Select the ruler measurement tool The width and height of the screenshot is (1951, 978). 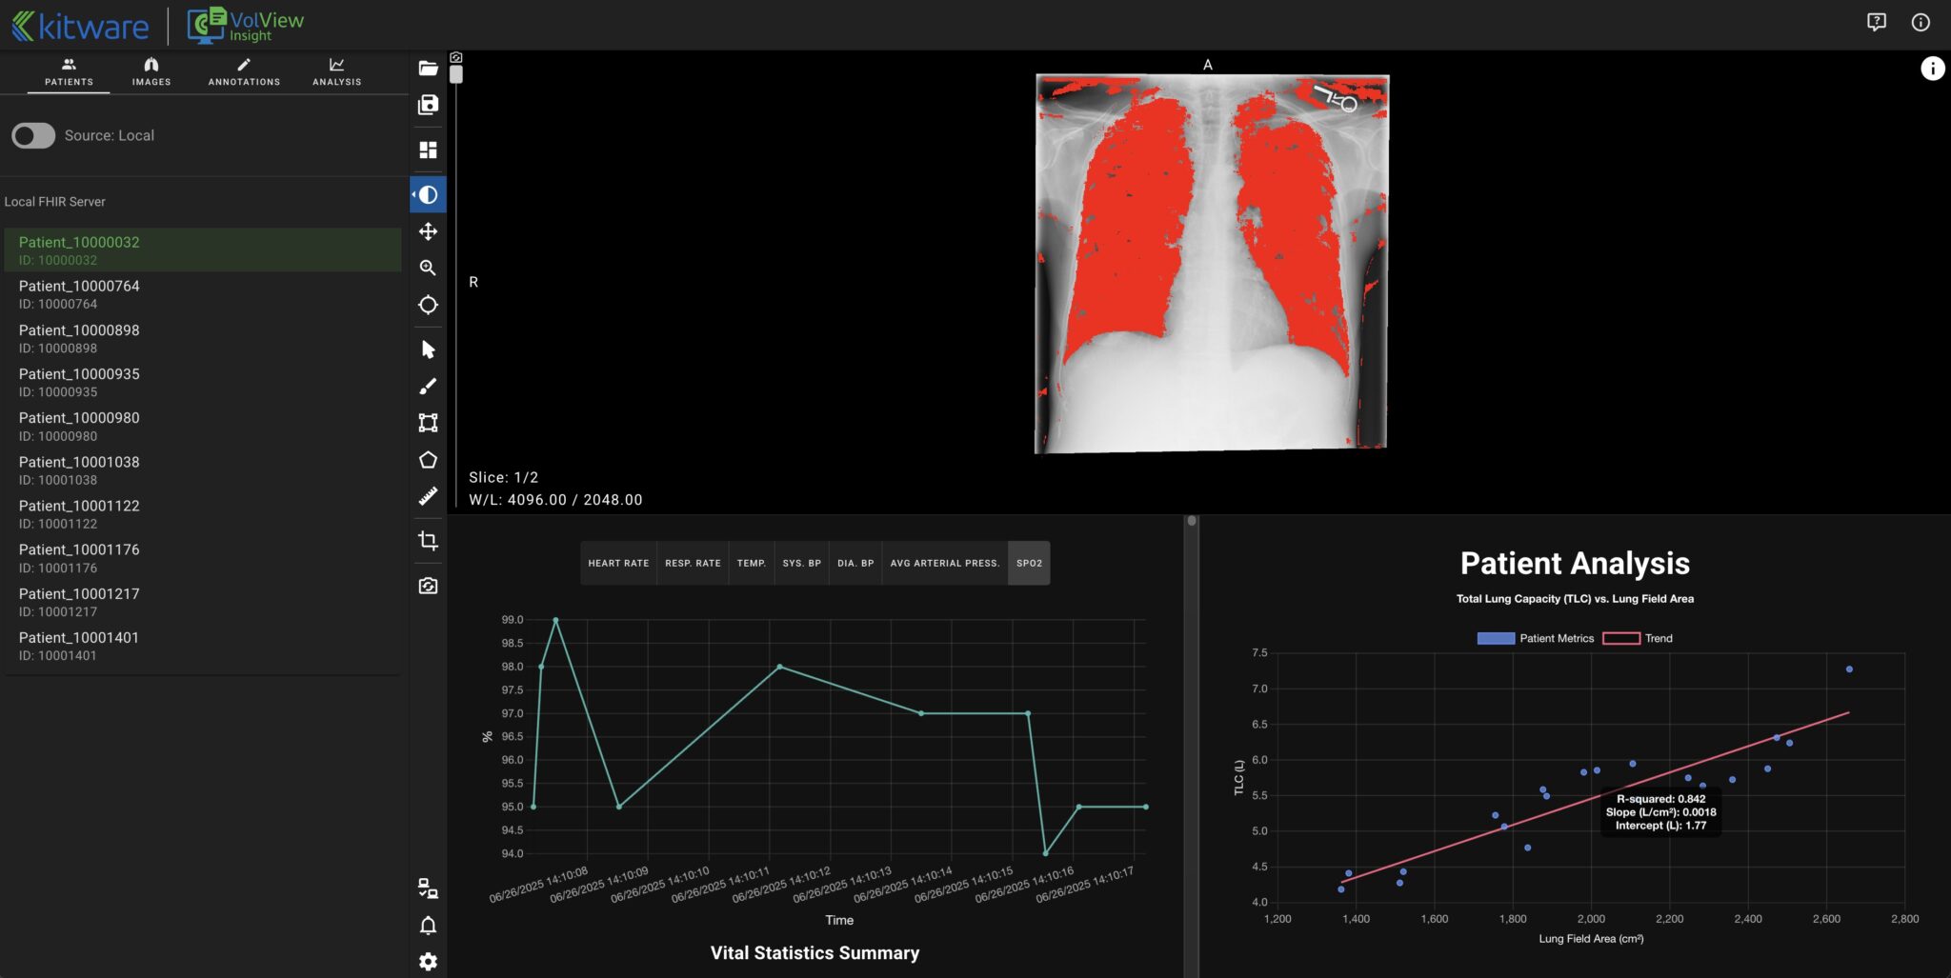(x=428, y=495)
